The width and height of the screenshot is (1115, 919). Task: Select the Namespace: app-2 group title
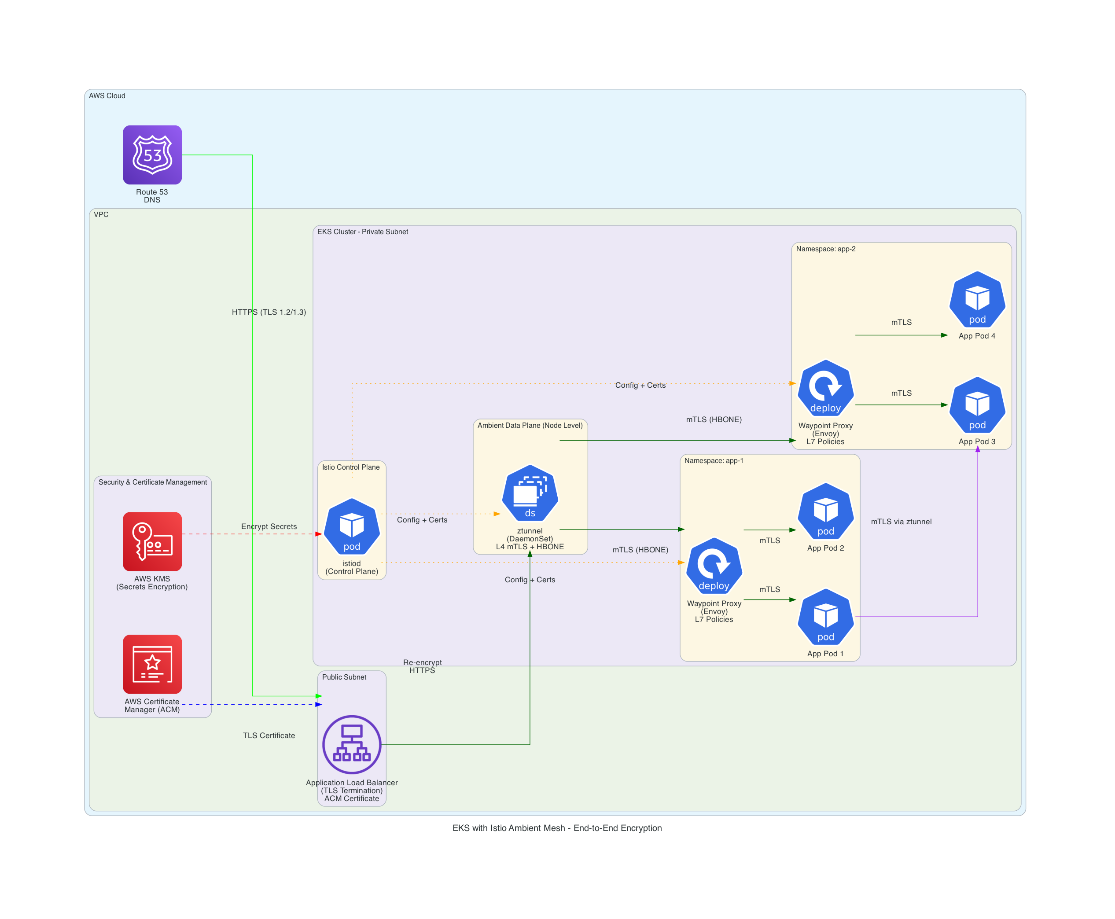click(x=825, y=249)
